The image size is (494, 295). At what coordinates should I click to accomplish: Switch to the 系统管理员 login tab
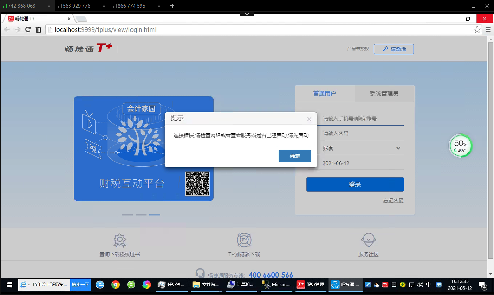384,94
